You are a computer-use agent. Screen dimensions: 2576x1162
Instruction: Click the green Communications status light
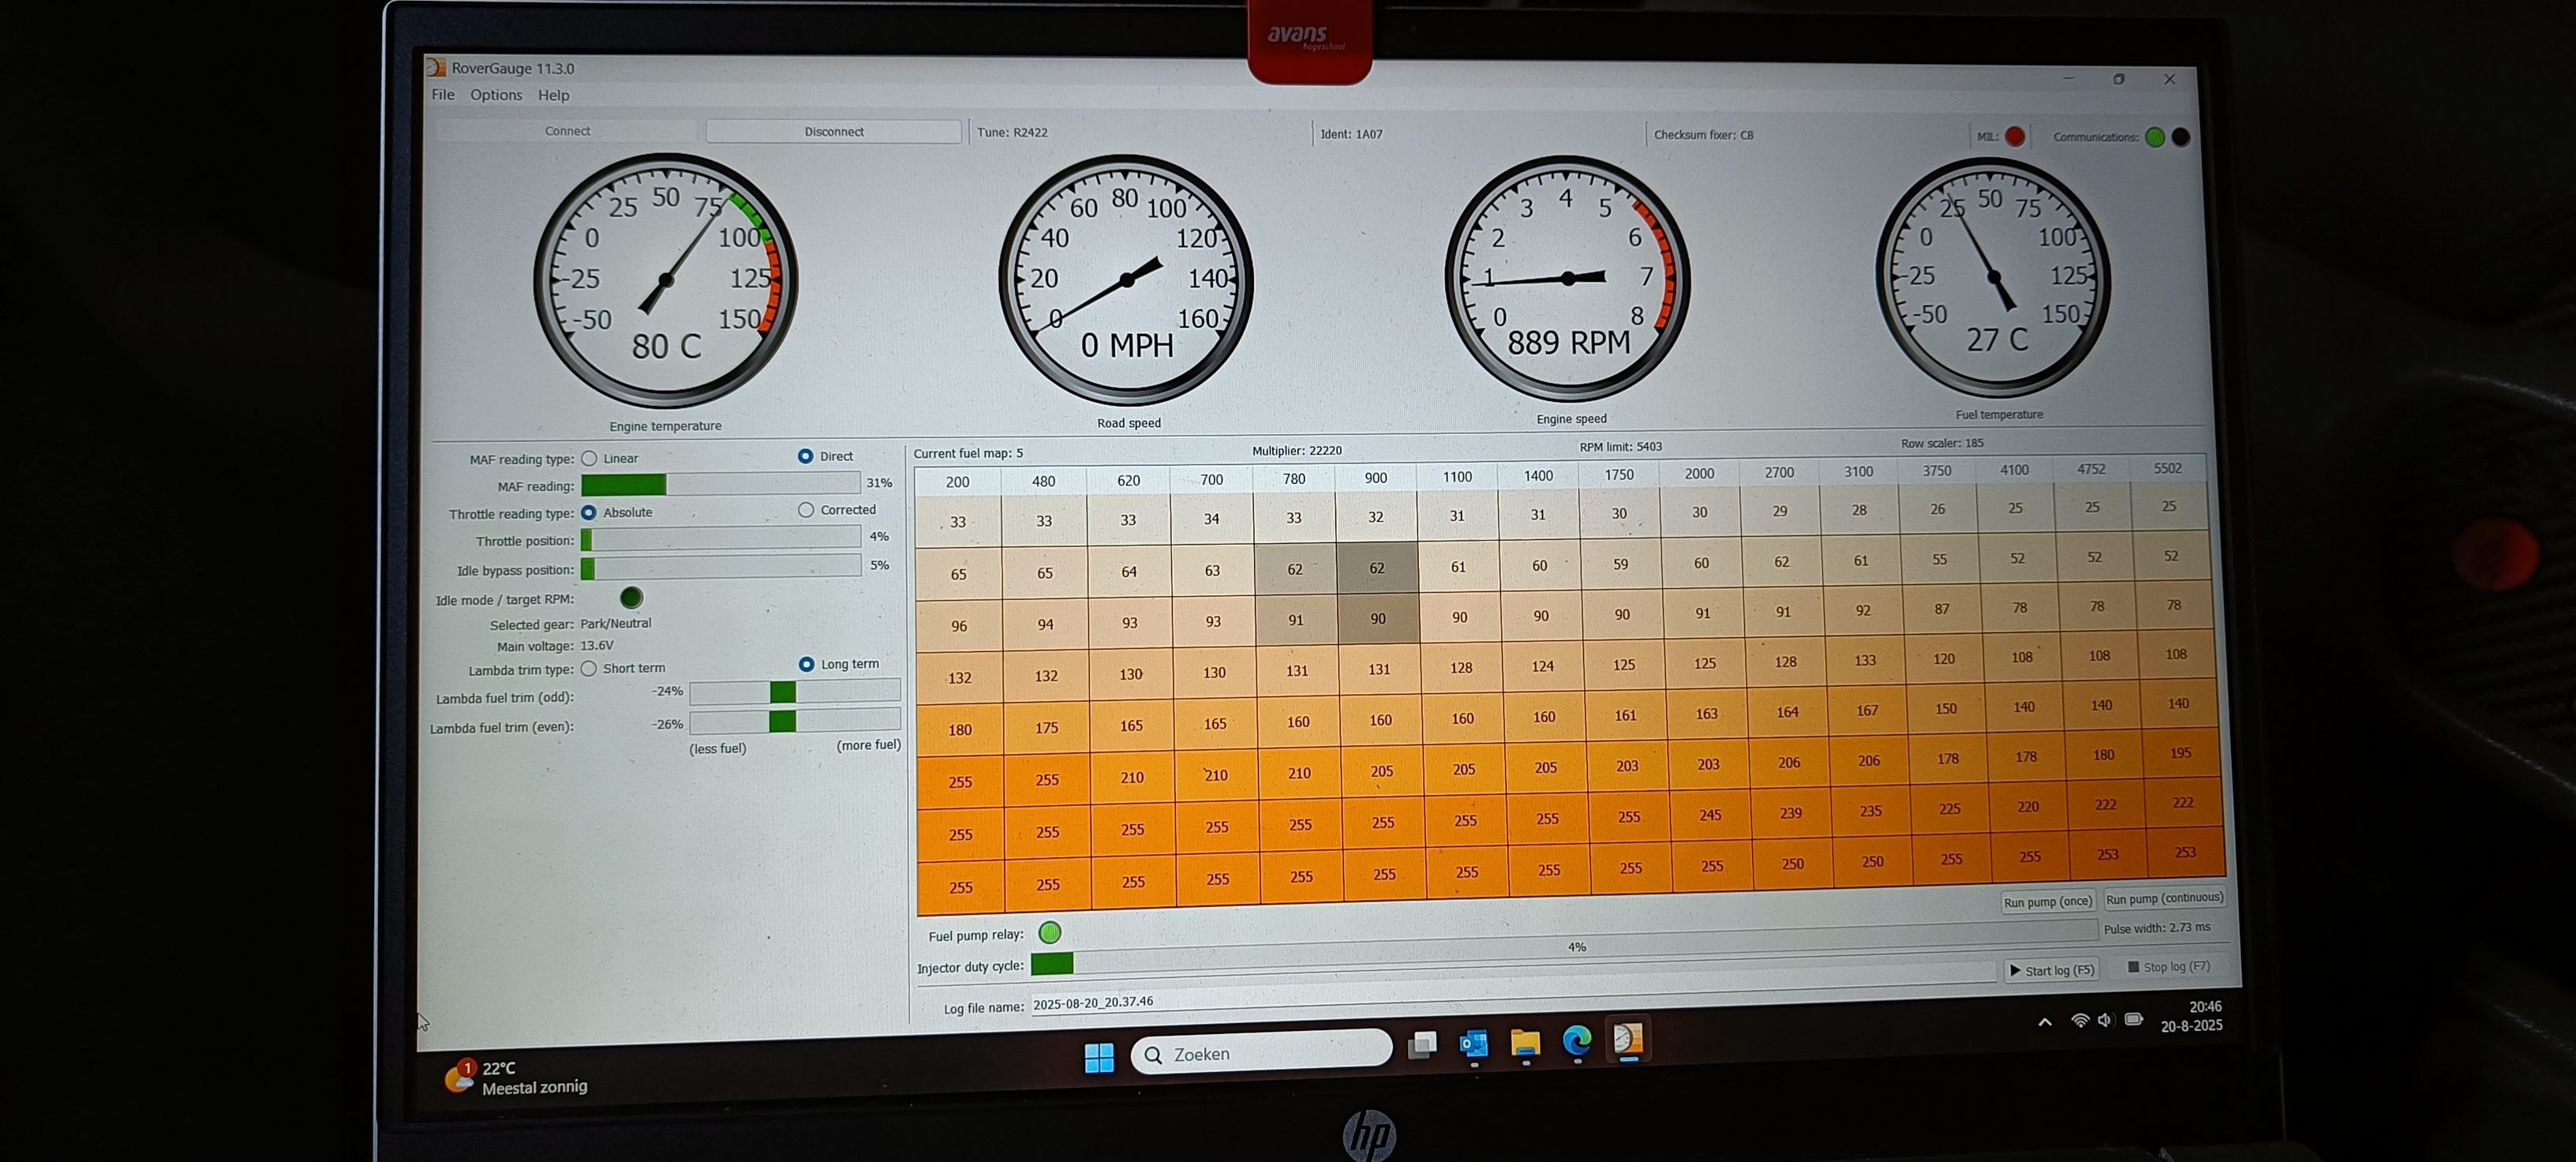pos(2155,137)
